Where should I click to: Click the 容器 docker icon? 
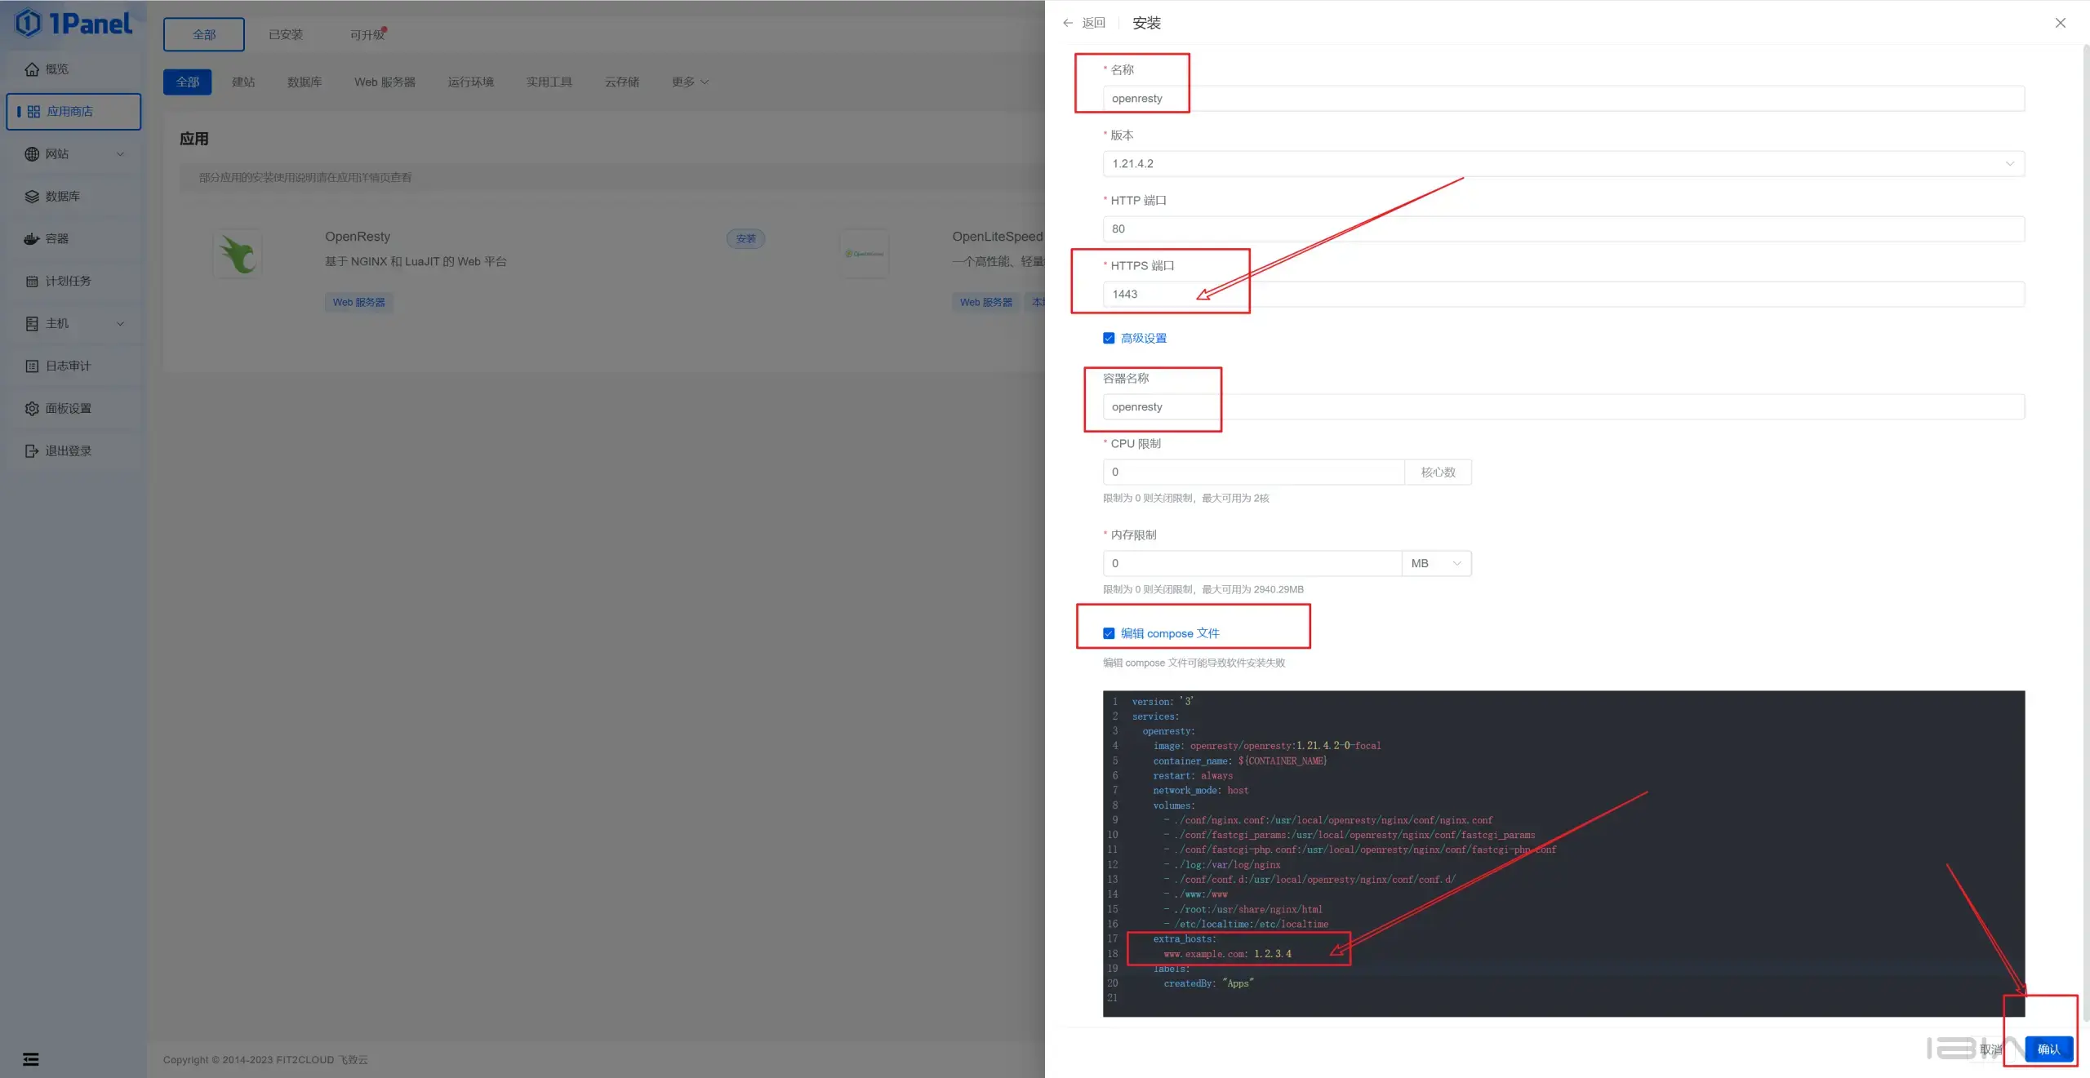(x=32, y=239)
